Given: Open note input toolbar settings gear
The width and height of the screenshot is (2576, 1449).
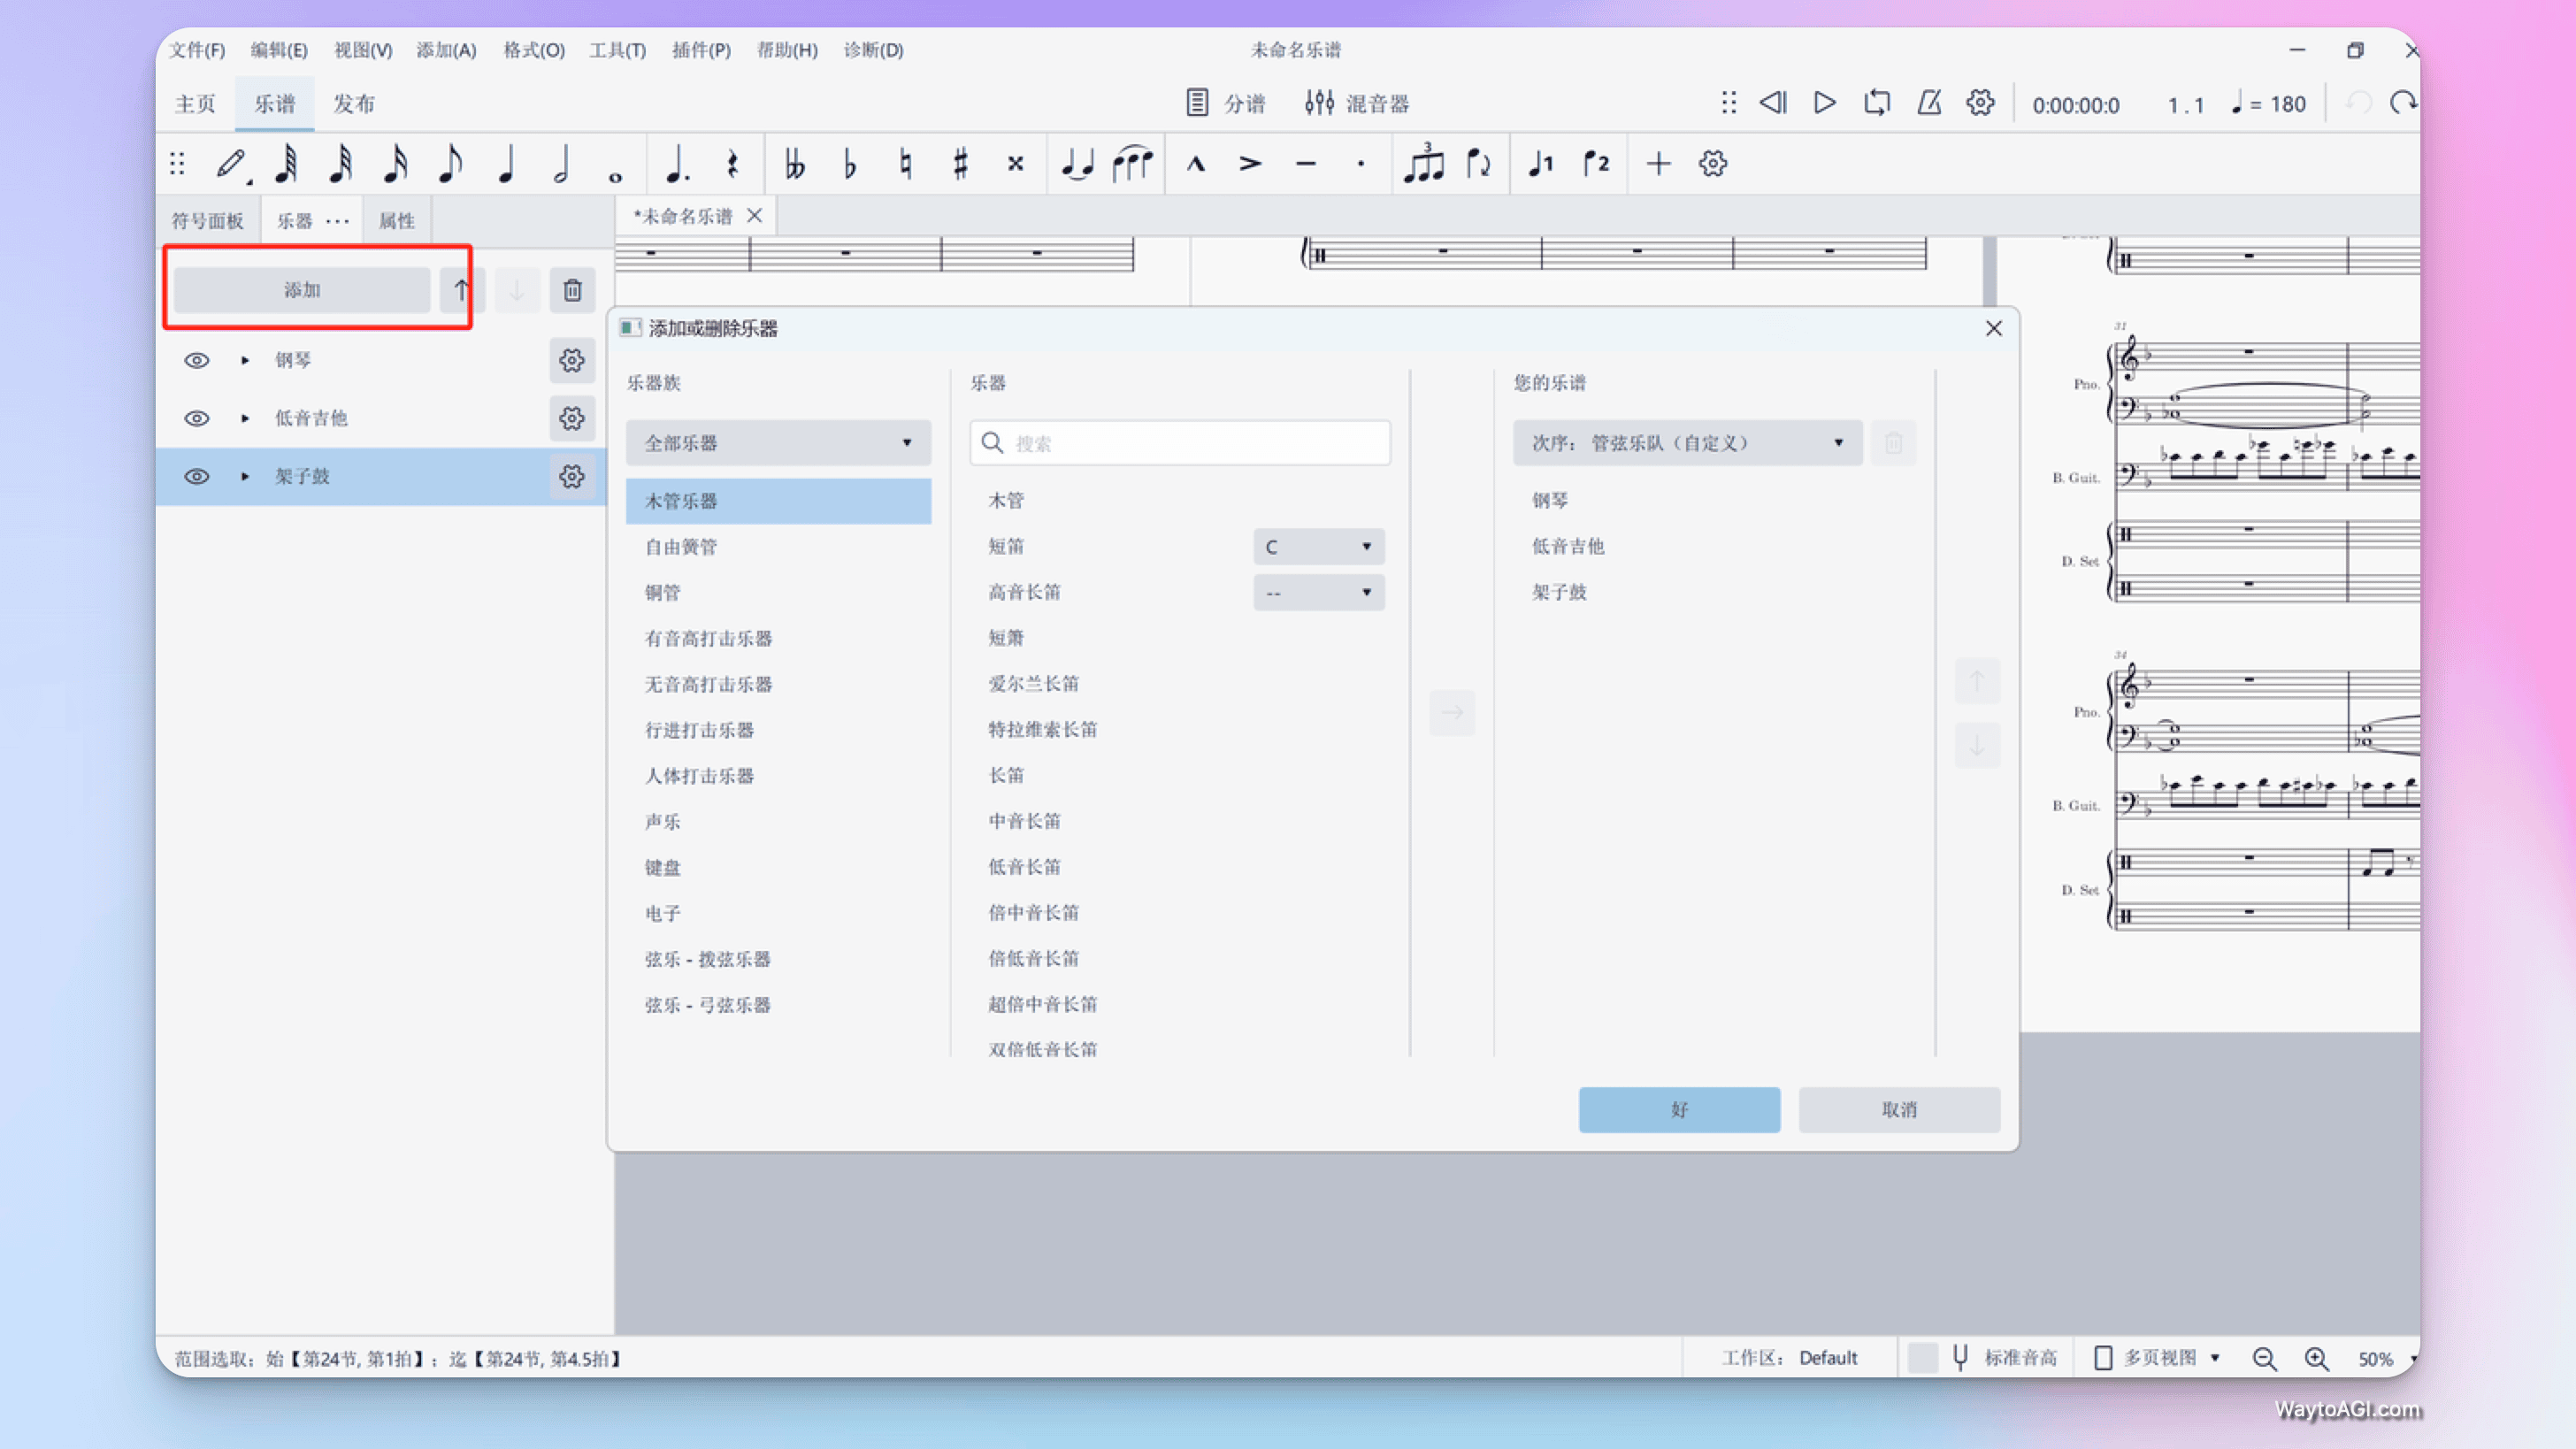Looking at the screenshot, I should [x=1713, y=164].
